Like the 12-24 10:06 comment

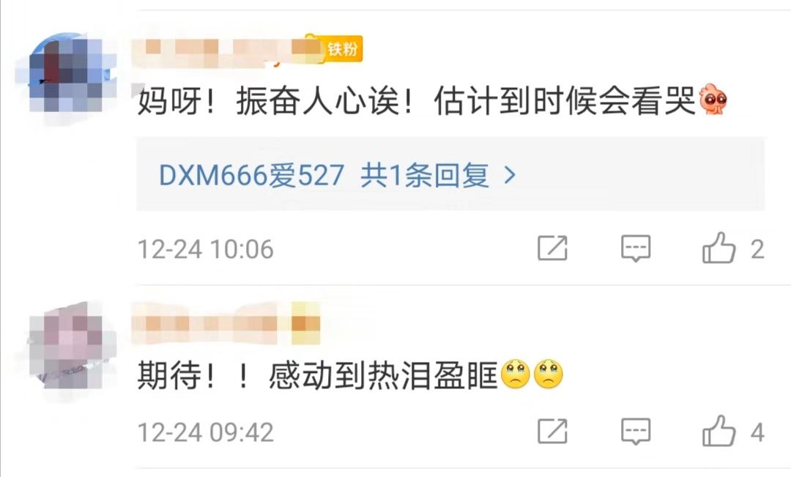[x=718, y=248]
